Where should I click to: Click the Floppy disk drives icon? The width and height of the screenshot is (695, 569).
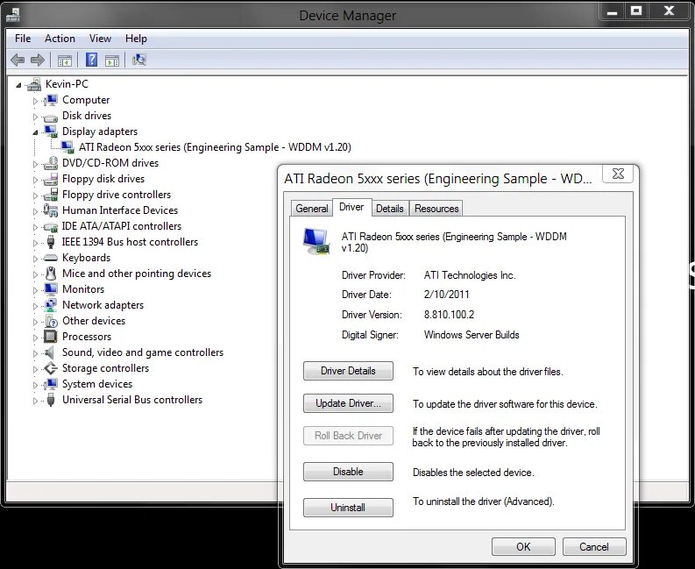coord(51,179)
